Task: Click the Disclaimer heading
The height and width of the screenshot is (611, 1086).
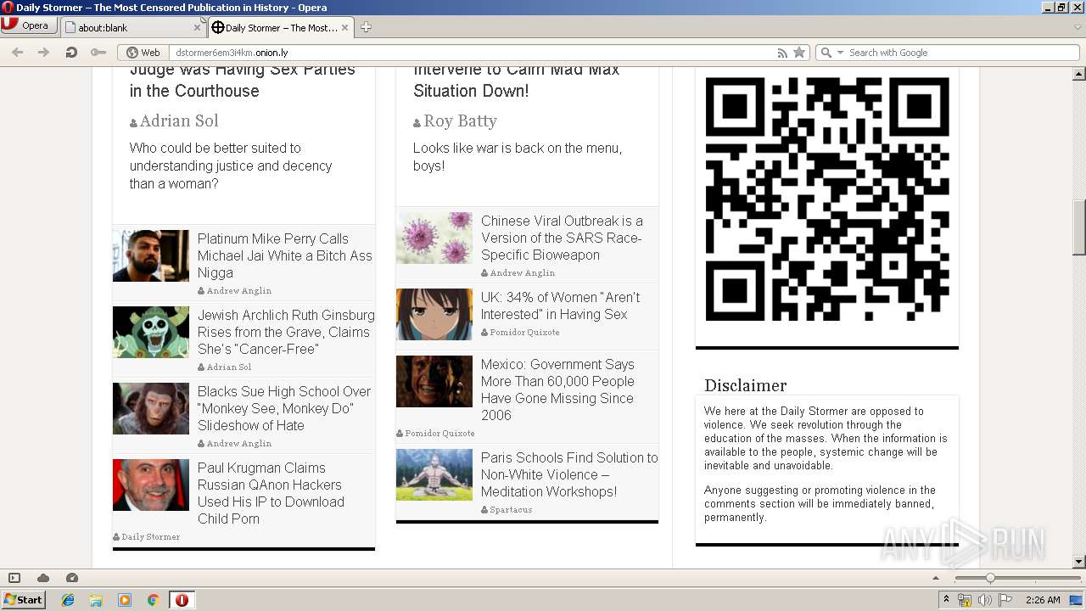Action: point(746,385)
